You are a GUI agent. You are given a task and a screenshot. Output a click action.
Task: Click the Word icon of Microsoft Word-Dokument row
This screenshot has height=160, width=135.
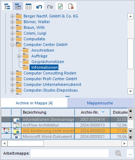(16, 136)
